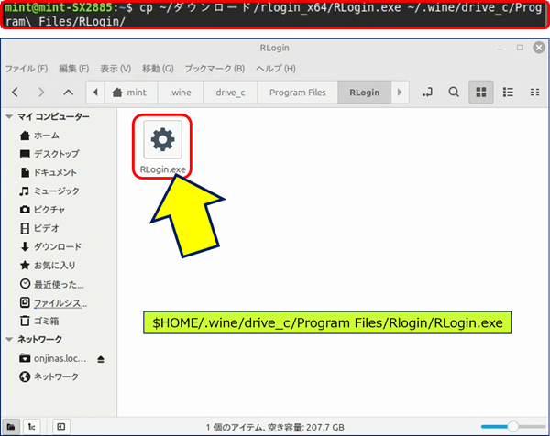
Task: Open ネットワーク item with globe icon
Action: coord(49,376)
